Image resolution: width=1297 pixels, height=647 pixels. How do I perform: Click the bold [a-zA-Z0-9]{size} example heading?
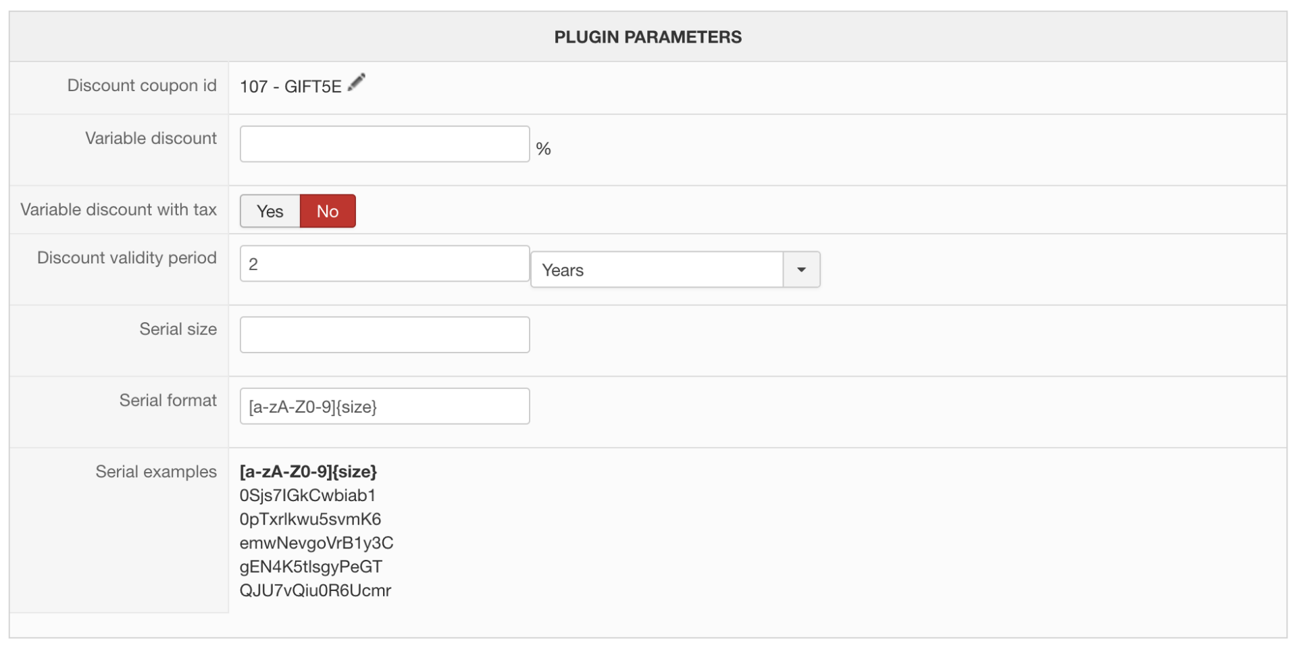point(308,471)
